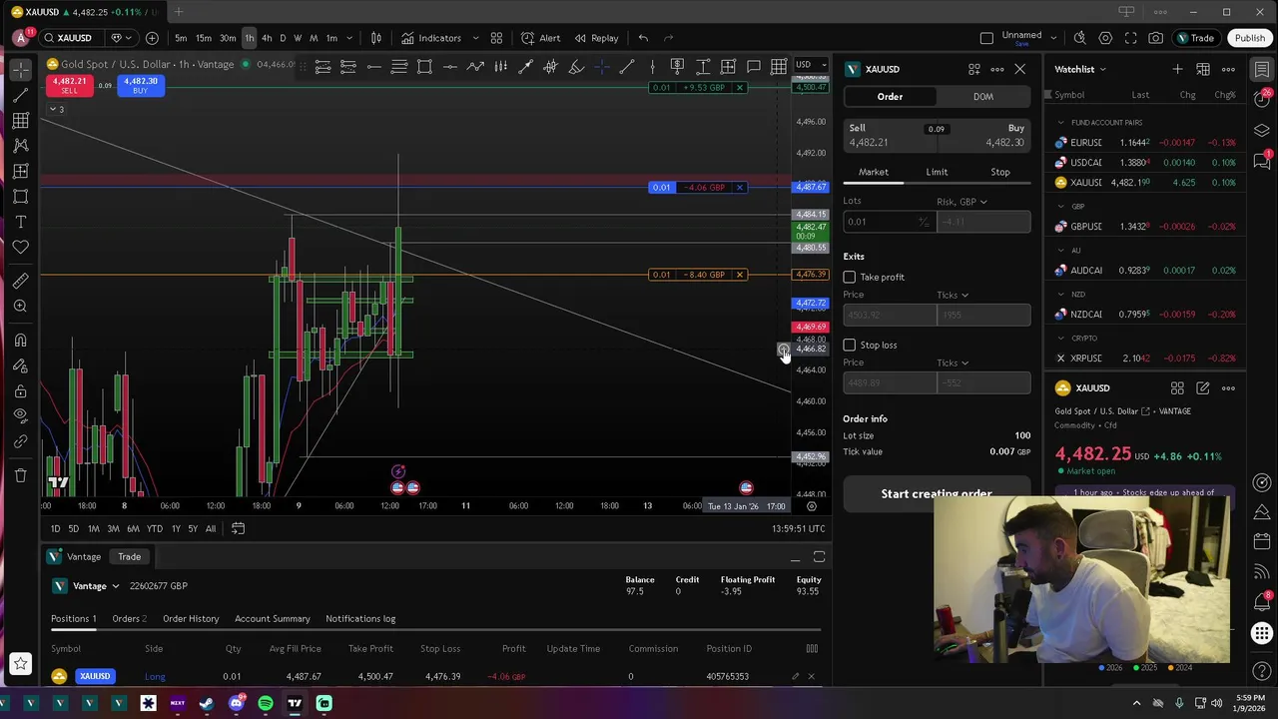Undo the last chart action
The width and height of the screenshot is (1278, 719).
coord(643,38)
